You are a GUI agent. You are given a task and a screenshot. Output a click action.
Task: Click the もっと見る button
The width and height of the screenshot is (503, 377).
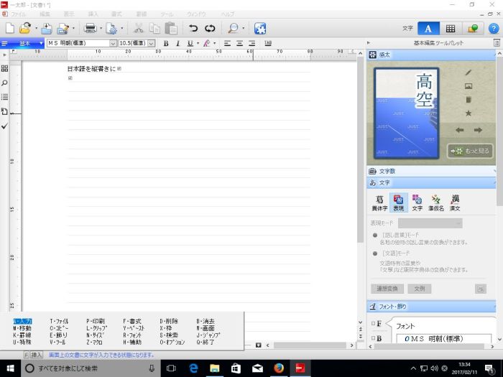[x=470, y=151]
